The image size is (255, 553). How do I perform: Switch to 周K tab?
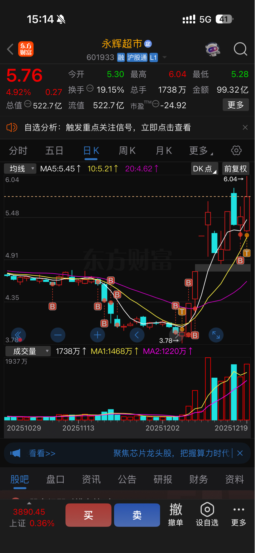click(x=127, y=151)
